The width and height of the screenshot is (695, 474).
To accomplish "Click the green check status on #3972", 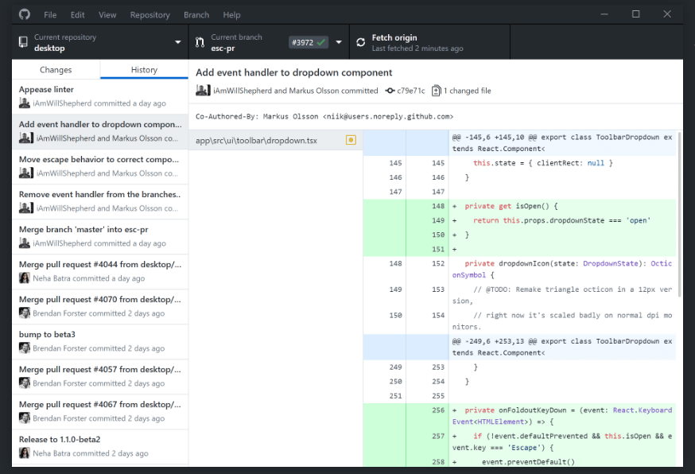I will (321, 43).
